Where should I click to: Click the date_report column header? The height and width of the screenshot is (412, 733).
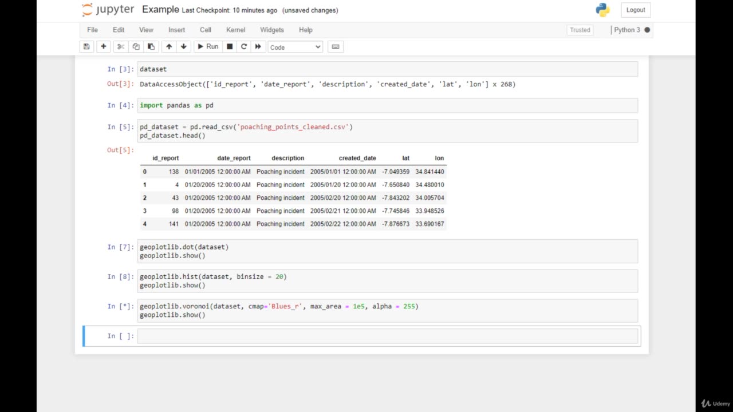234,159
